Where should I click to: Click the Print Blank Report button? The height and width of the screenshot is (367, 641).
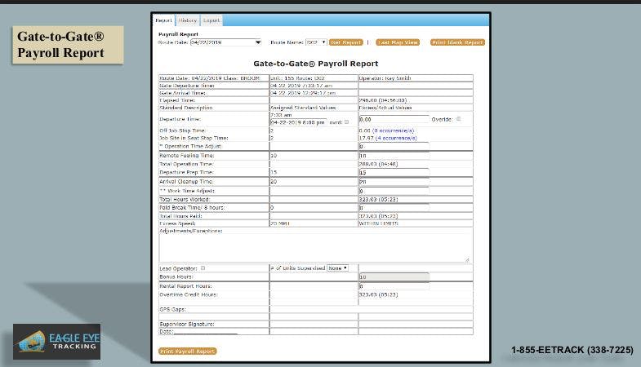(457, 42)
